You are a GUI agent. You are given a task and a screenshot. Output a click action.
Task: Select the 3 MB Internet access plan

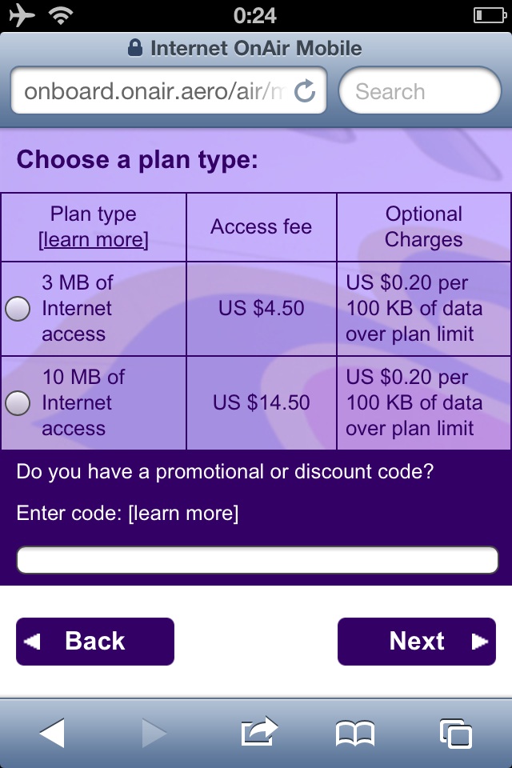[x=18, y=309]
